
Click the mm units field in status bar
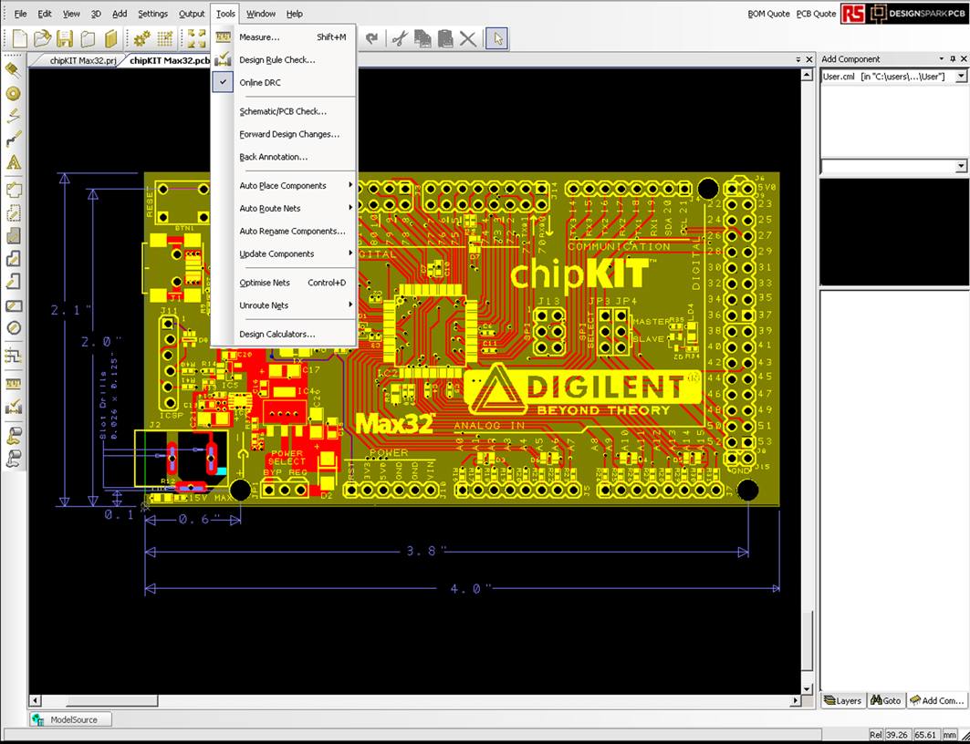click(x=949, y=735)
